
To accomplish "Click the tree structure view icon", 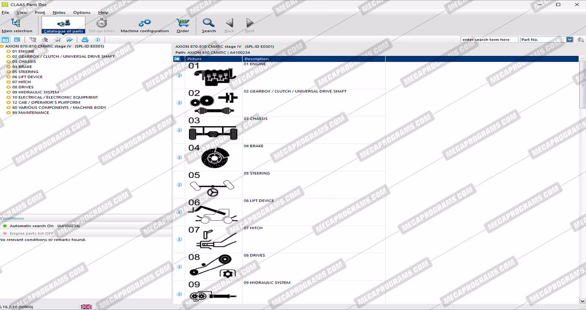I will pyautogui.click(x=33, y=40).
